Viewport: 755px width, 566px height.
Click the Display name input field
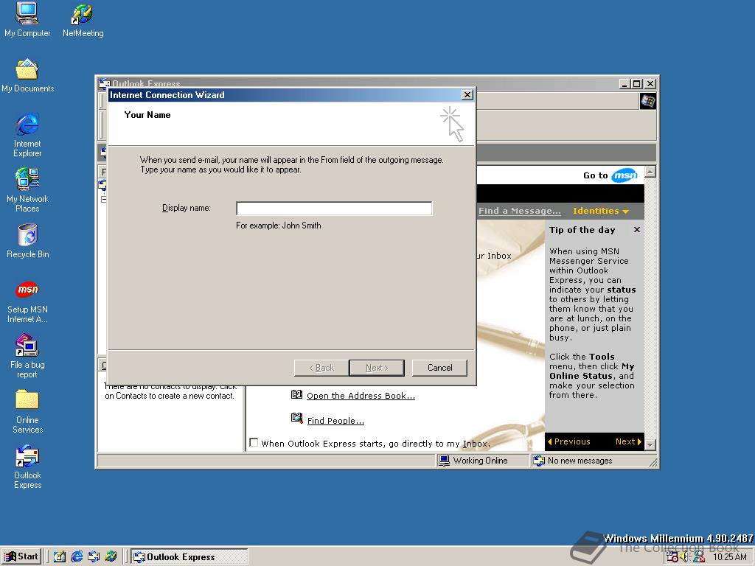(x=334, y=209)
